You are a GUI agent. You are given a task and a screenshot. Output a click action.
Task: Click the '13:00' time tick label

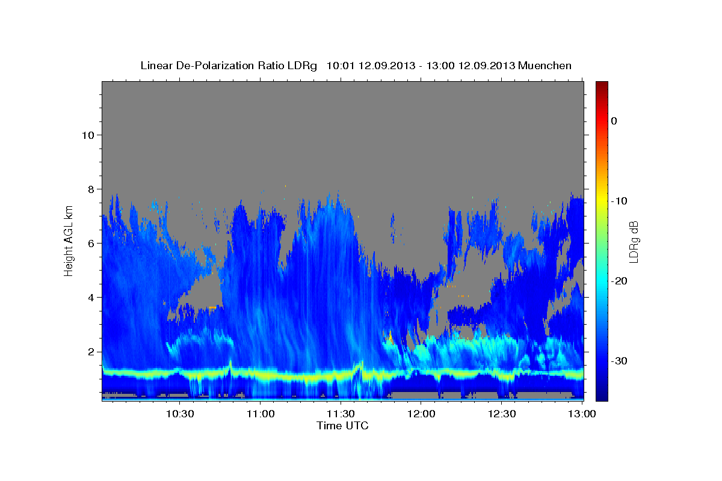(x=582, y=414)
